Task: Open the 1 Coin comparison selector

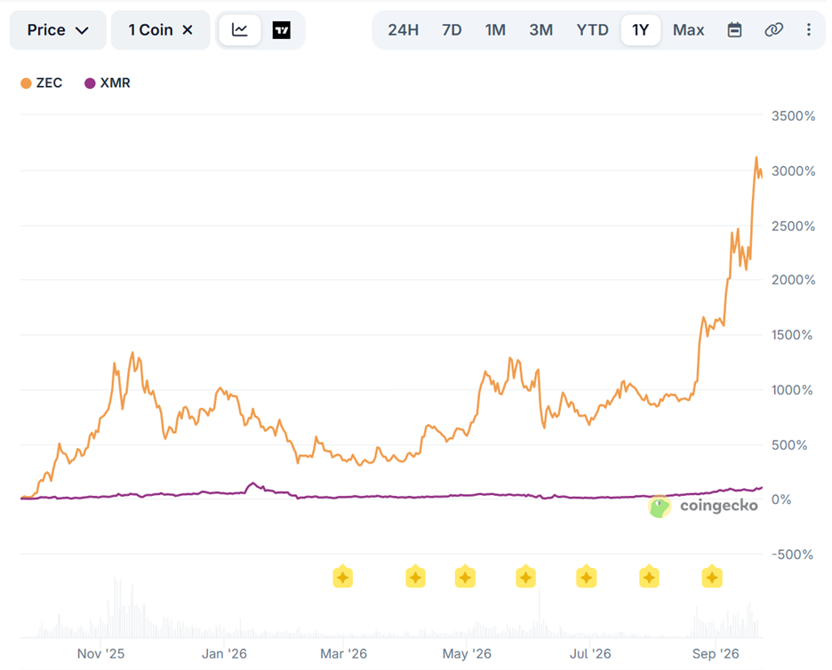Action: click(x=151, y=30)
